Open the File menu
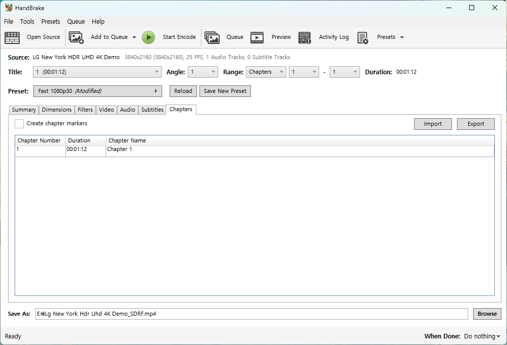 [x=9, y=21]
